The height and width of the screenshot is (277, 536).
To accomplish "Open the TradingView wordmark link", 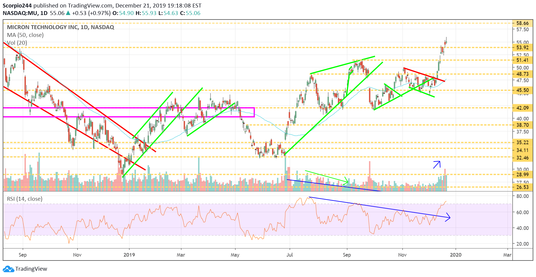I will [31, 269].
